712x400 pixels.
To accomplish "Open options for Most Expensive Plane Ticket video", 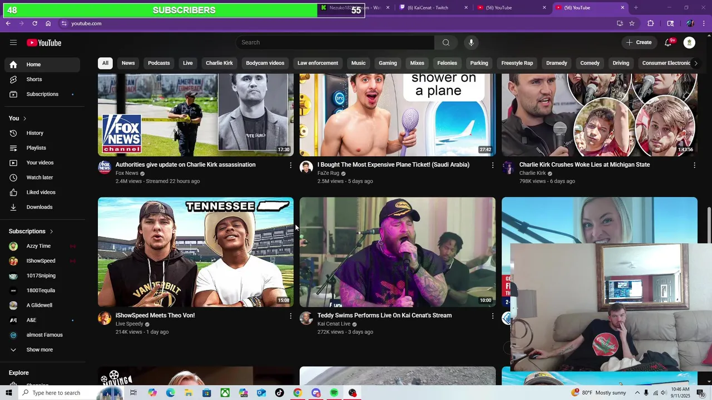I will click(x=492, y=165).
